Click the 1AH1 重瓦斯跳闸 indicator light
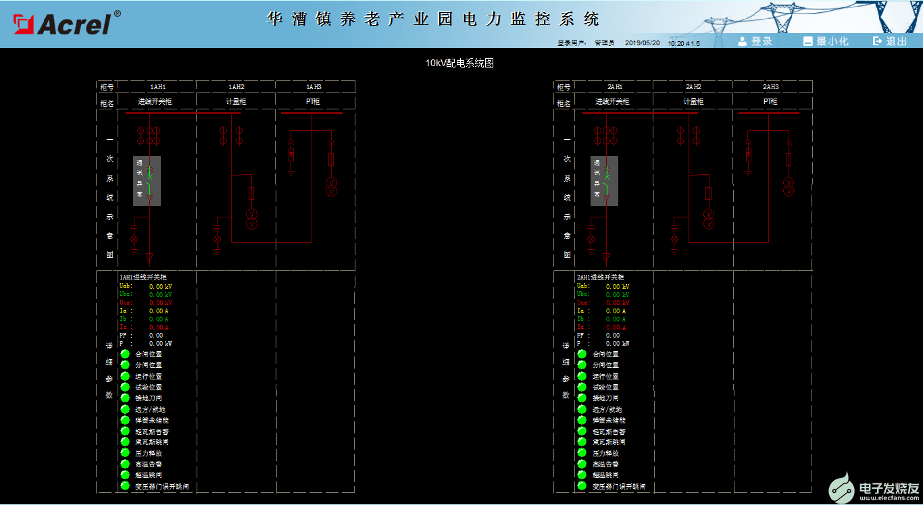Viewport: 923px width, 505px height. (125, 442)
